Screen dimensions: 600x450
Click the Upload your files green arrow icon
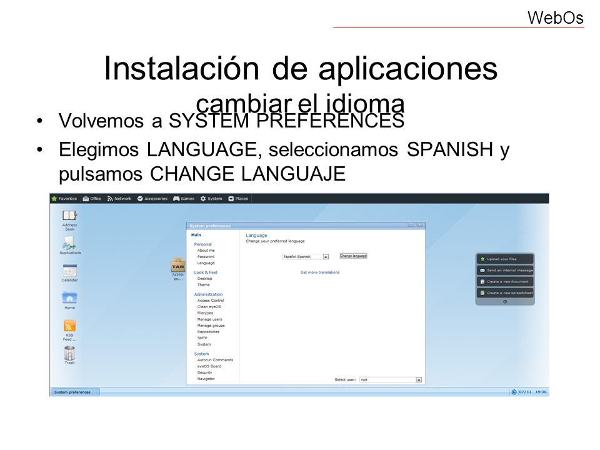pos(482,259)
